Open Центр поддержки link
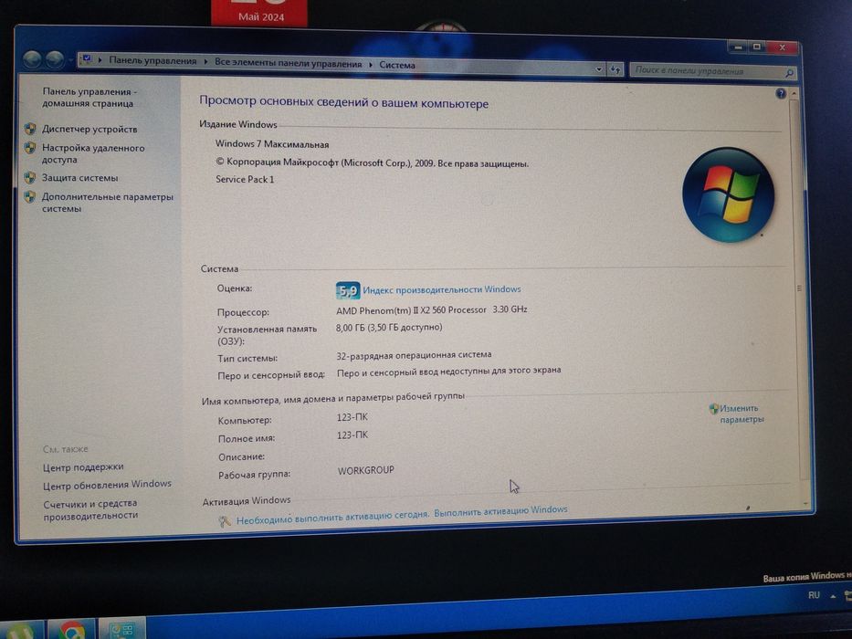This screenshot has width=852, height=639. click(83, 467)
